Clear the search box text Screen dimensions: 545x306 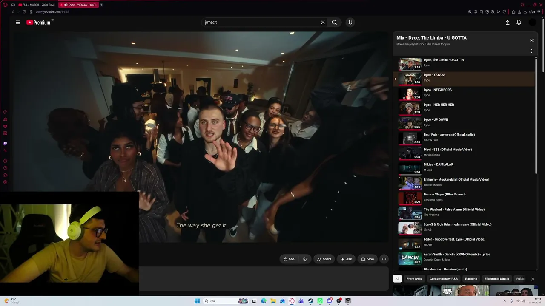click(x=323, y=23)
